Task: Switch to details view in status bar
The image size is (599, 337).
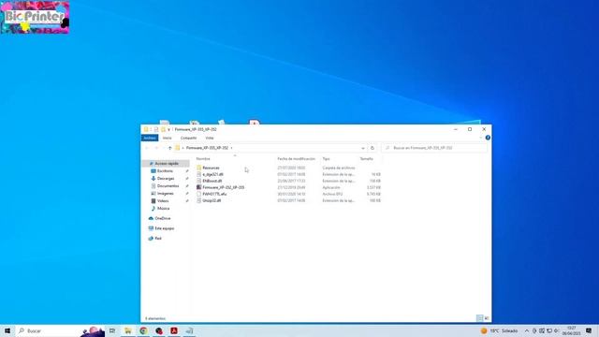Action: 479,318
